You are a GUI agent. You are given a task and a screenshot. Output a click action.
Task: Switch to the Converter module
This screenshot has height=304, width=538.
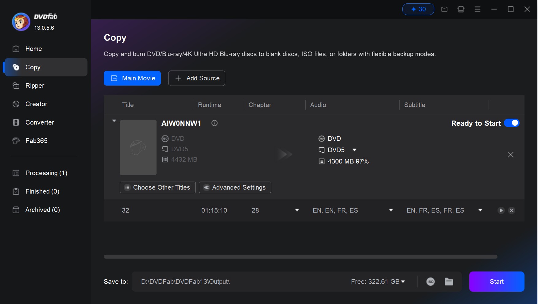coord(39,122)
